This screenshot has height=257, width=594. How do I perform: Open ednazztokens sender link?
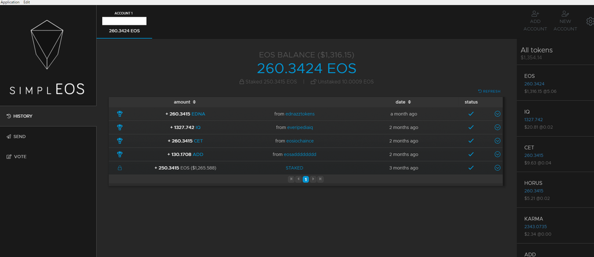pos(300,114)
